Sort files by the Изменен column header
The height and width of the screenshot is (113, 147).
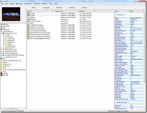87,11
